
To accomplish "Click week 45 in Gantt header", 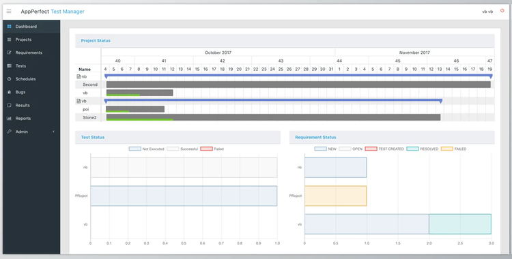I will tap(398, 61).
